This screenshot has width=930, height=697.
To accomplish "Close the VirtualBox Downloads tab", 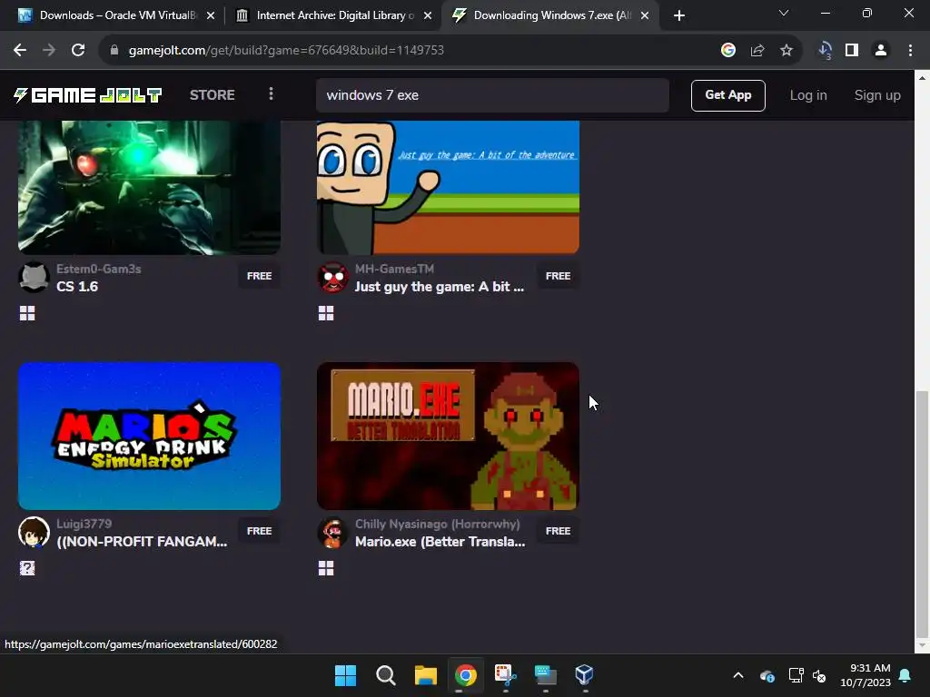I will 211,15.
